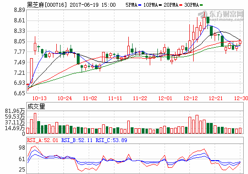Click price axis label 7.77
This screenshot has height=174, width=248.
click(x=20, y=52)
